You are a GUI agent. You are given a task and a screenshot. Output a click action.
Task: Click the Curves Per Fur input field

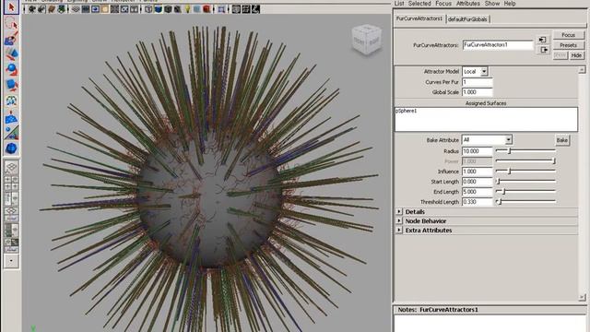(478, 82)
